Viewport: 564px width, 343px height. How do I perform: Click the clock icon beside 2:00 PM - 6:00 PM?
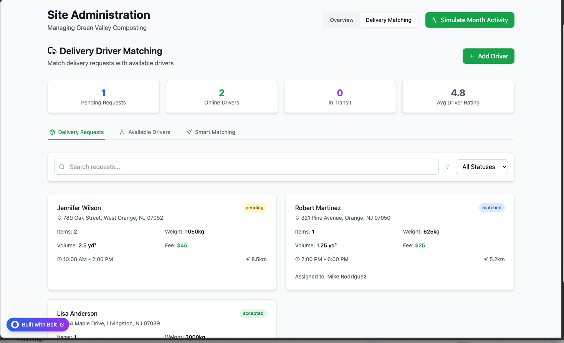point(298,259)
